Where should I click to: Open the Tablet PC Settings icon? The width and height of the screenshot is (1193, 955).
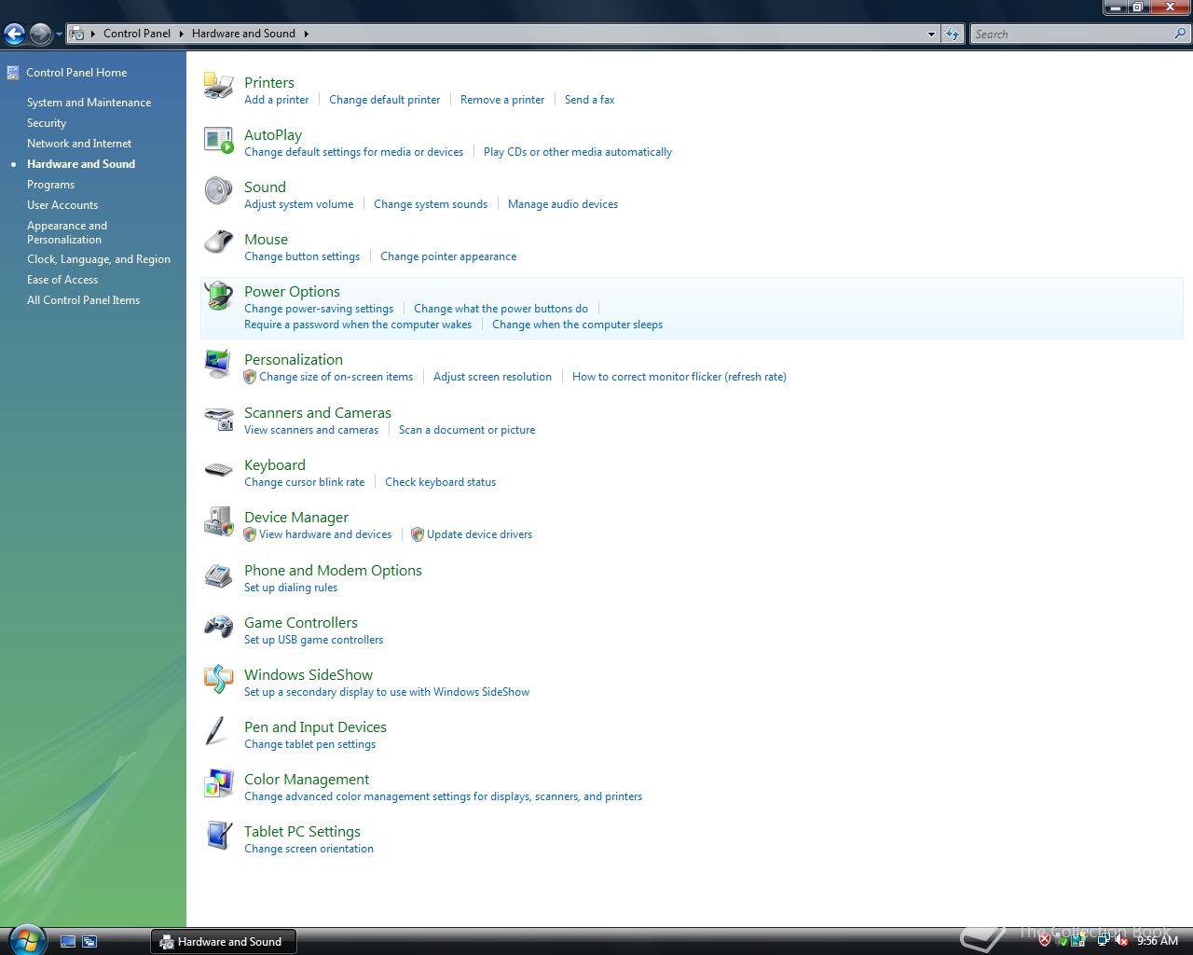pos(218,836)
